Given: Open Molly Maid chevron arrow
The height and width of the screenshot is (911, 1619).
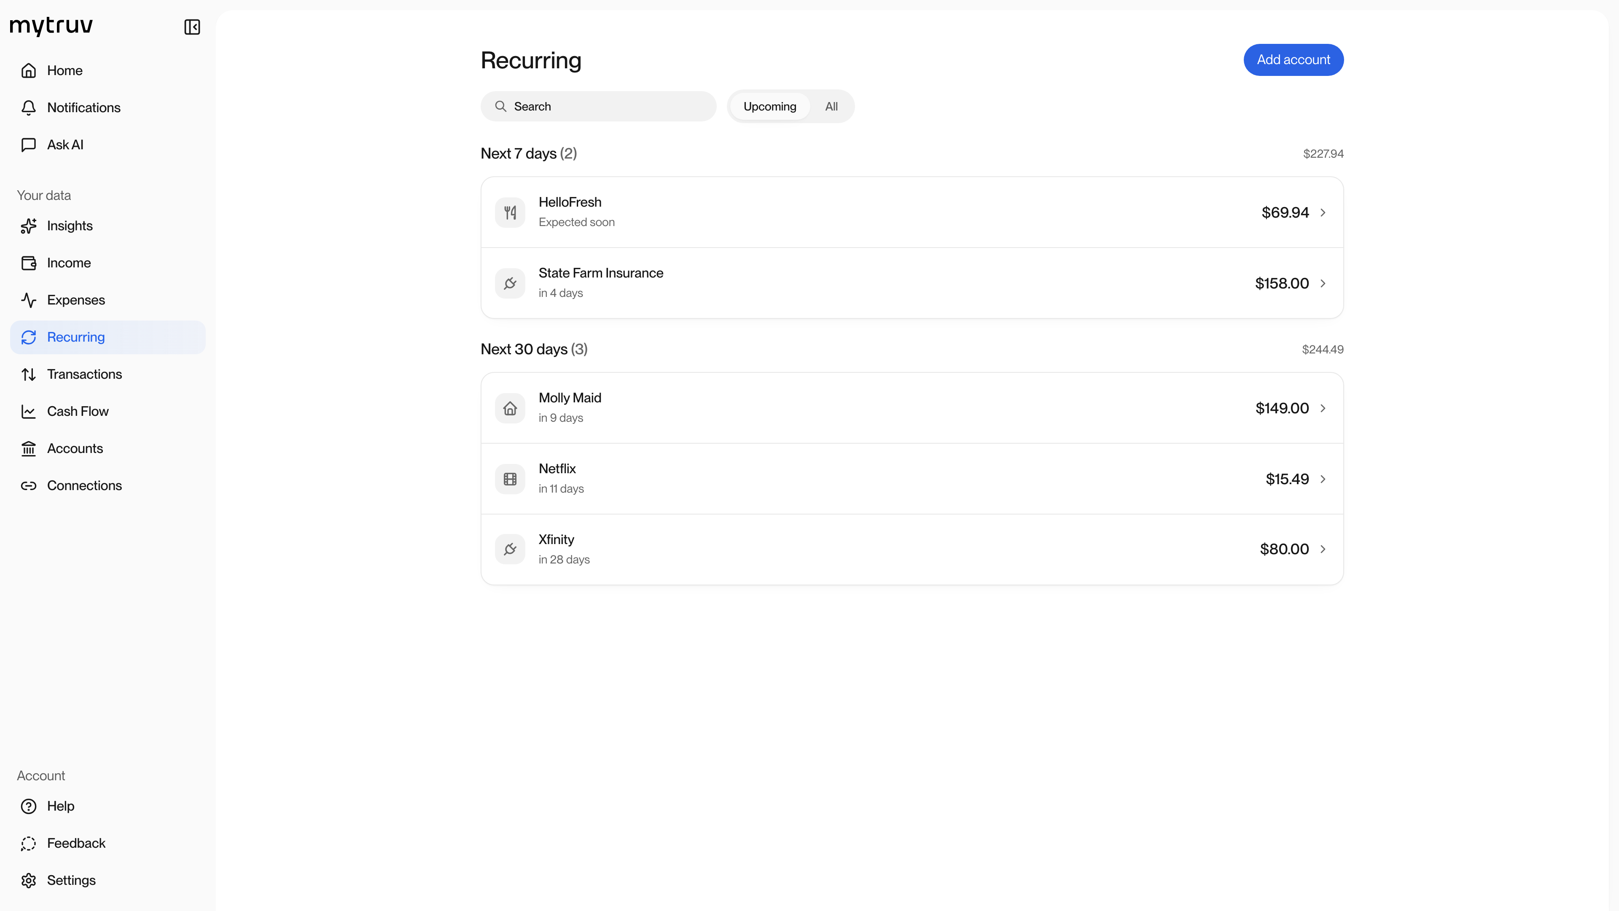Looking at the screenshot, I should 1322,408.
